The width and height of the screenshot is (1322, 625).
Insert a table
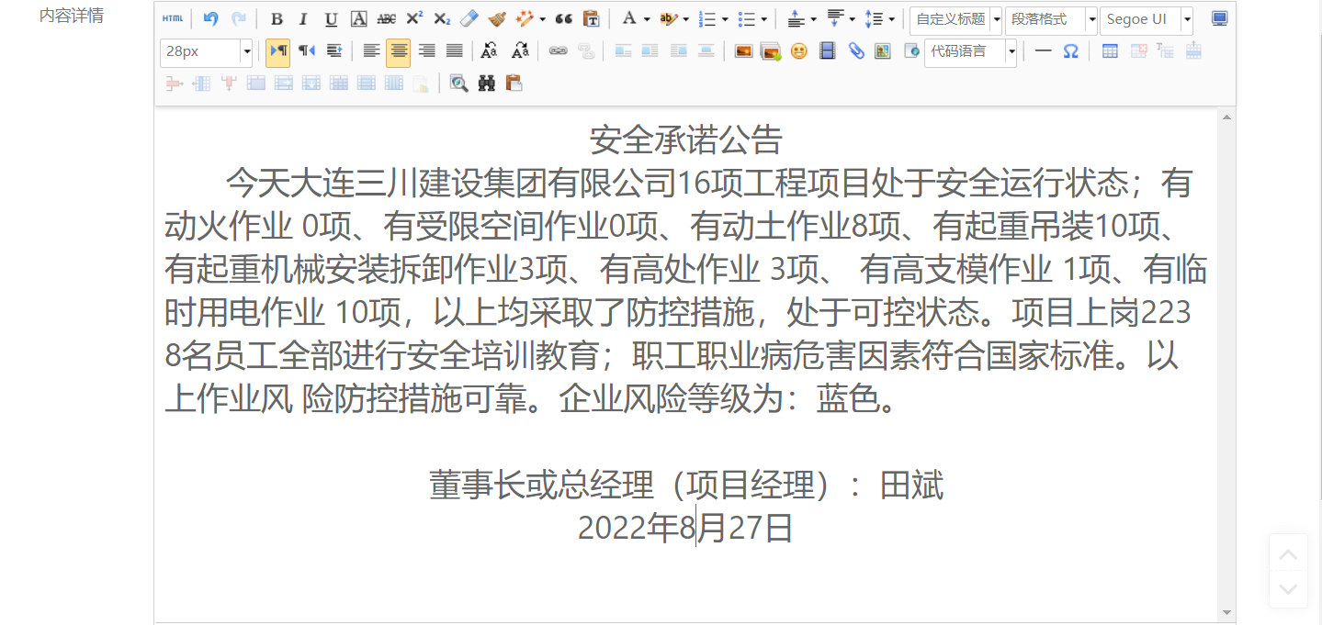pos(1110,51)
